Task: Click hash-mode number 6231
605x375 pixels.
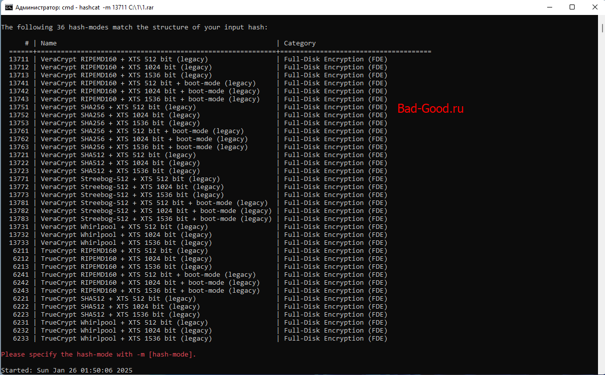Action: 21,323
